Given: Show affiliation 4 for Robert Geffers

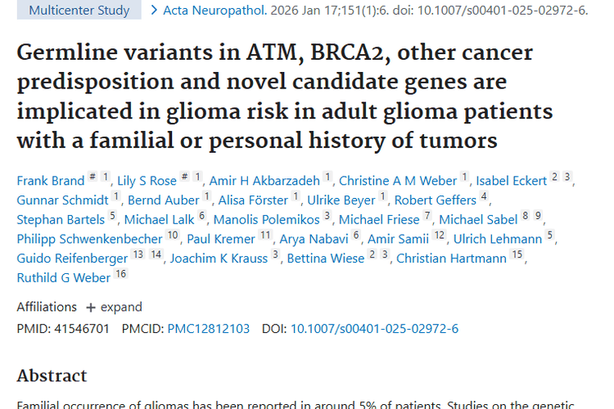Looking at the screenshot, I should tap(484, 197).
